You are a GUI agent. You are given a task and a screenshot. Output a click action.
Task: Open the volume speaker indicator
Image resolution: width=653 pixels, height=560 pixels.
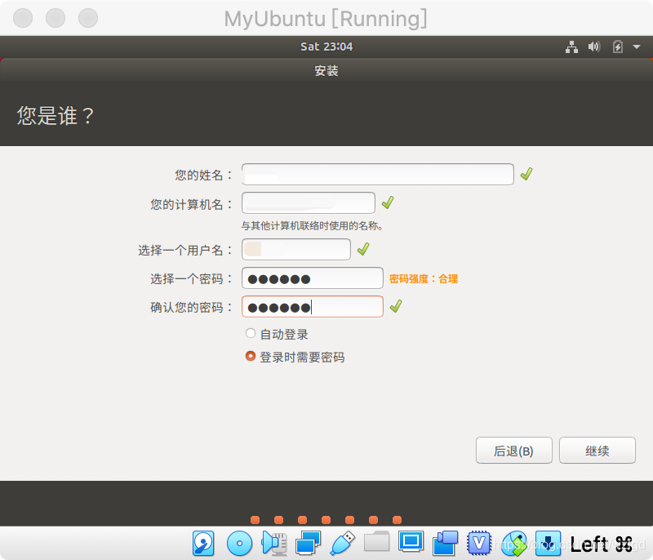point(594,47)
